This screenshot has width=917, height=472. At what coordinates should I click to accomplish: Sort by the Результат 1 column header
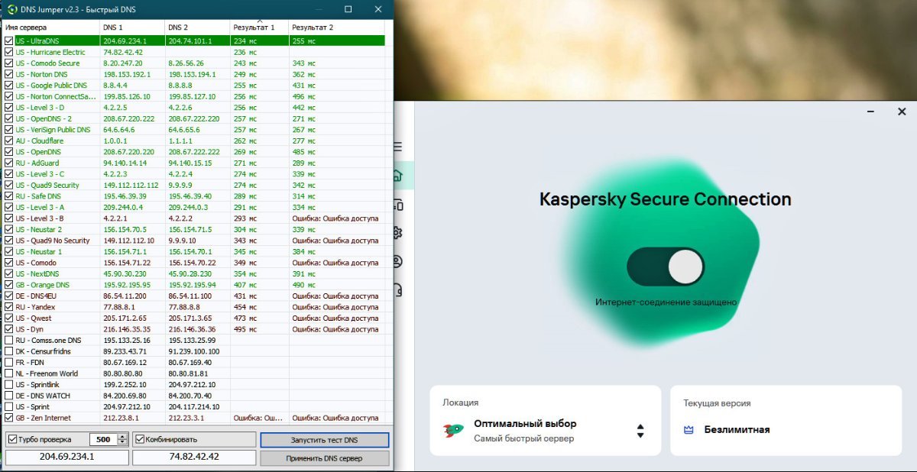(260, 27)
